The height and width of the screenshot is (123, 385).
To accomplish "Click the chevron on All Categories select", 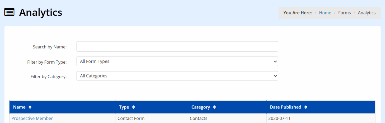I will [x=275, y=76].
